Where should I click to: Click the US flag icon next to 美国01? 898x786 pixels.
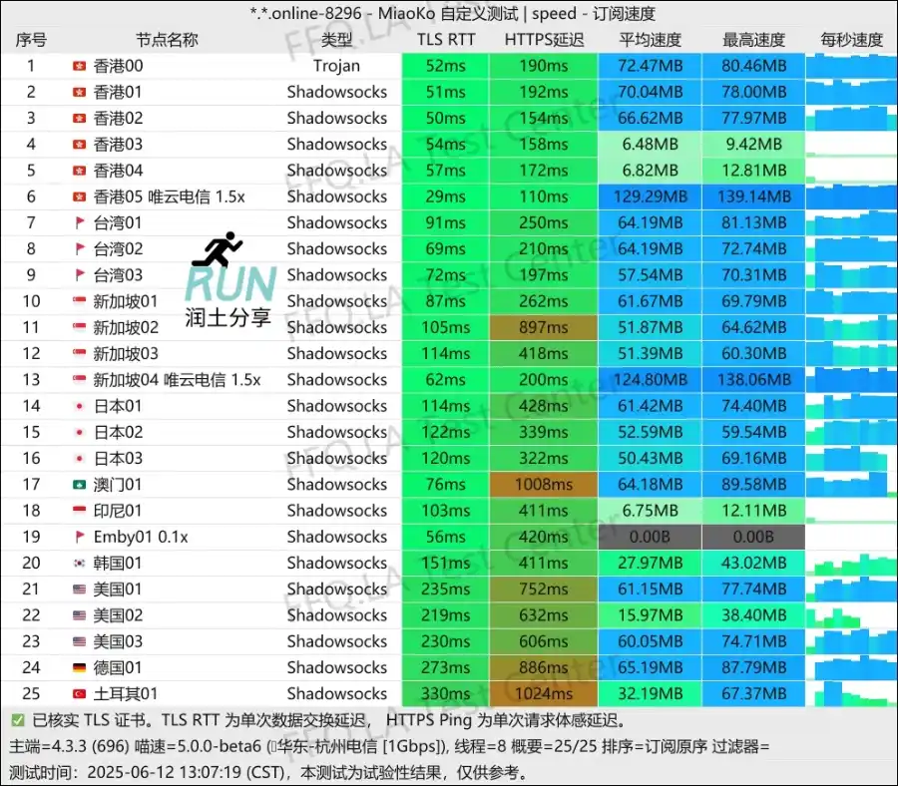[x=80, y=589]
